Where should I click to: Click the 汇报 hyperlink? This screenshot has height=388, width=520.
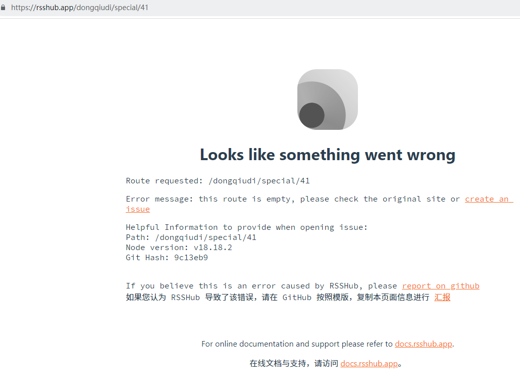coord(442,297)
